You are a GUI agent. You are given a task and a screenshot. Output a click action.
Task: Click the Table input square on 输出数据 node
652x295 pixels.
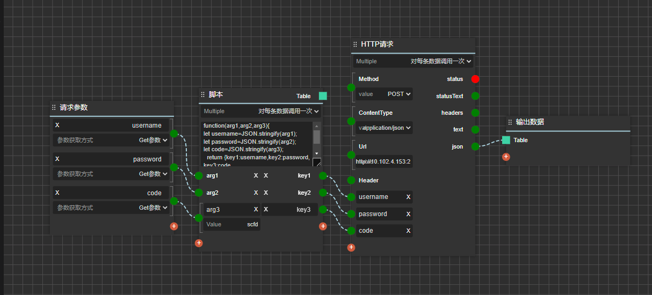tap(506, 140)
